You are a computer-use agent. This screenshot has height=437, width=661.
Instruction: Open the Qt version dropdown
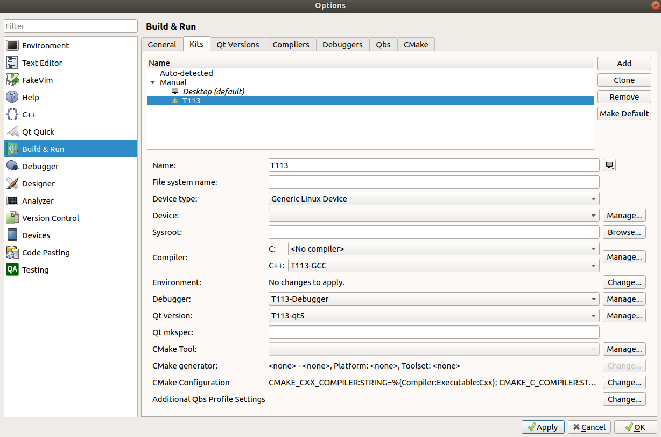pos(434,316)
